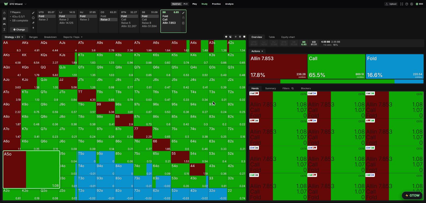Open the Study menu
426x203 pixels.
204,4
